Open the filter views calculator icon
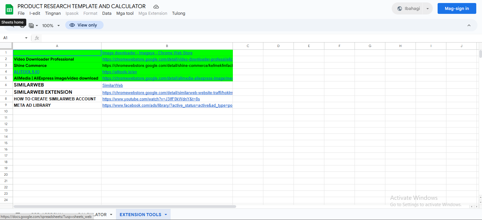This screenshot has width=482, height=220. 31,26
